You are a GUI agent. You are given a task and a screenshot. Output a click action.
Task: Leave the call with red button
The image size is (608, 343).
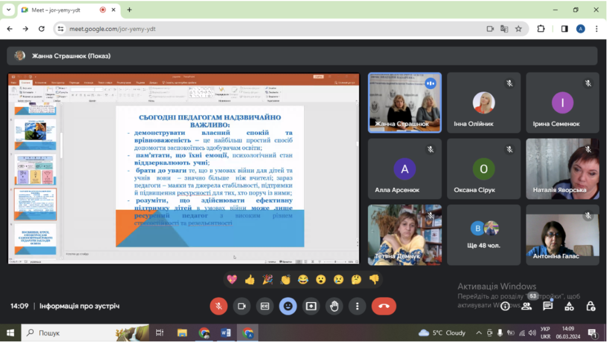point(384,306)
